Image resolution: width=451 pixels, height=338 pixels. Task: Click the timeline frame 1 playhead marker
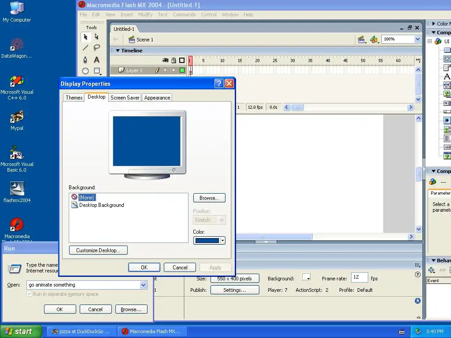190,60
